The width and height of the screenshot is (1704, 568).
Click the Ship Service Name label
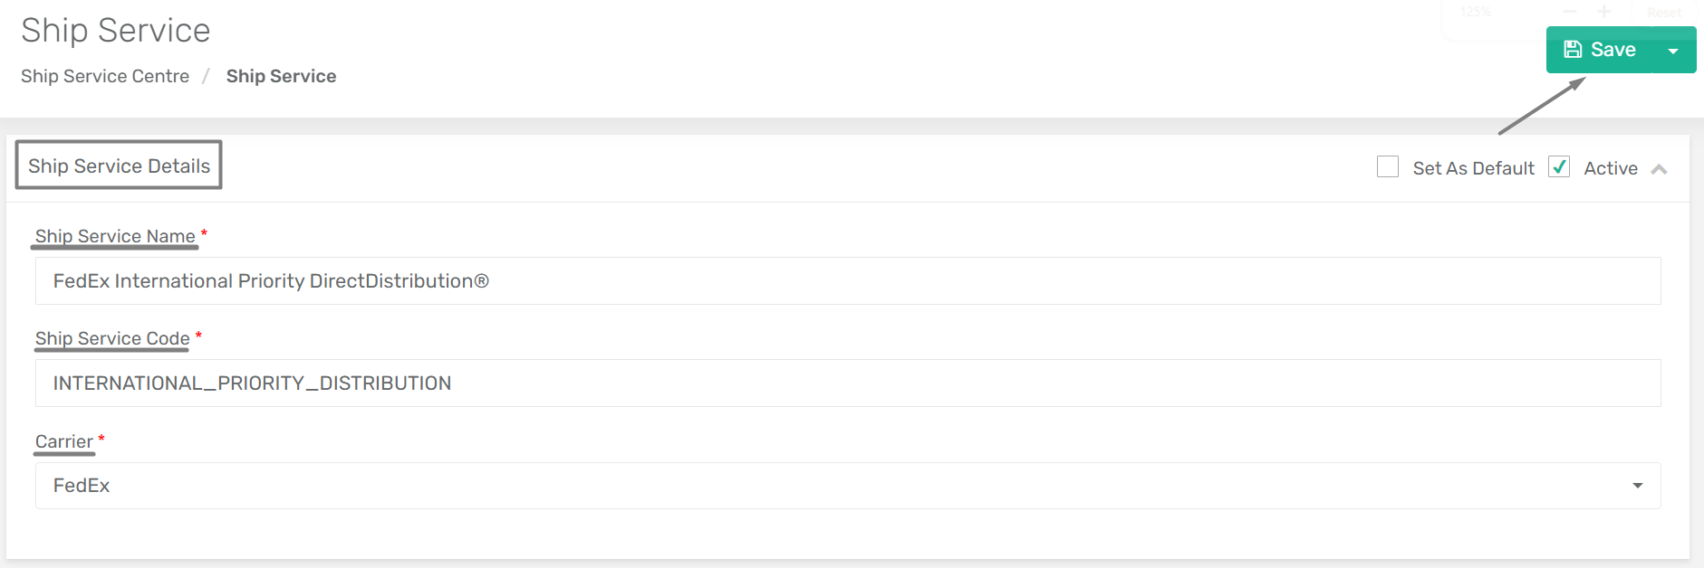point(115,236)
